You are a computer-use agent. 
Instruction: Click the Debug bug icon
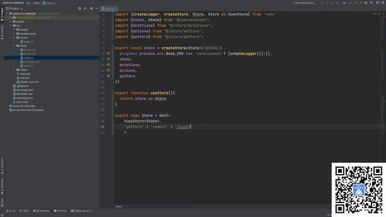click(x=327, y=2)
